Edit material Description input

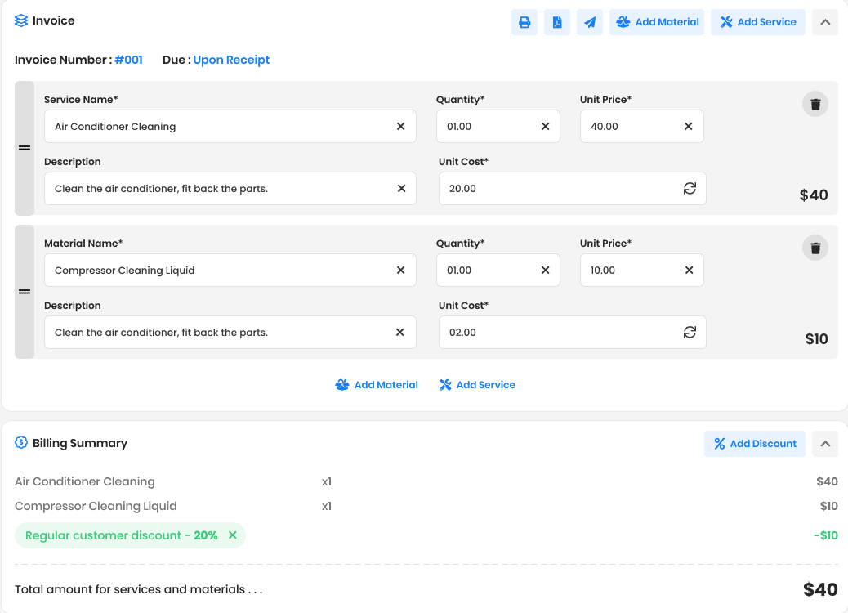click(x=230, y=333)
